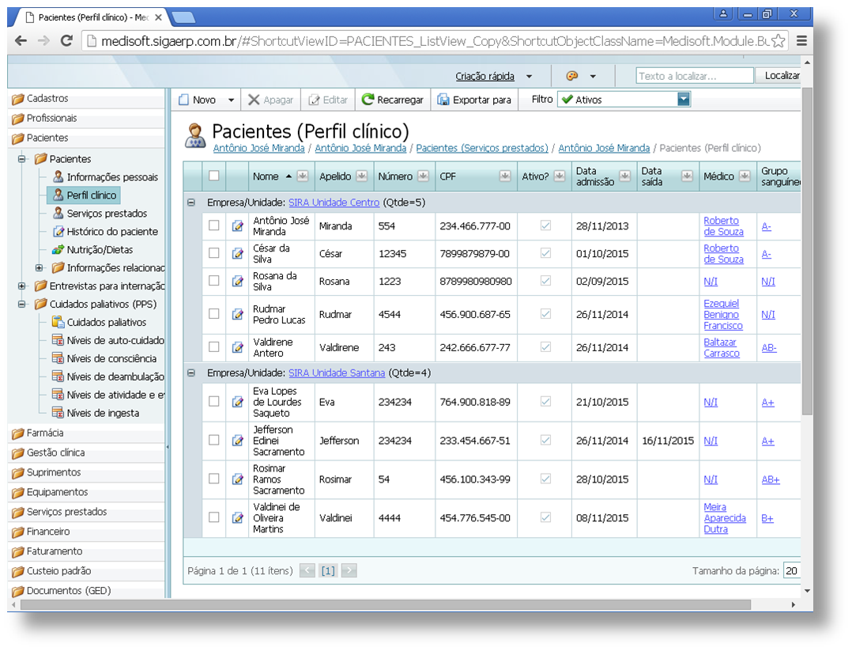Check the Valdinei de Oliveira row checkbox
The height and width of the screenshot is (651, 852).
[x=214, y=517]
